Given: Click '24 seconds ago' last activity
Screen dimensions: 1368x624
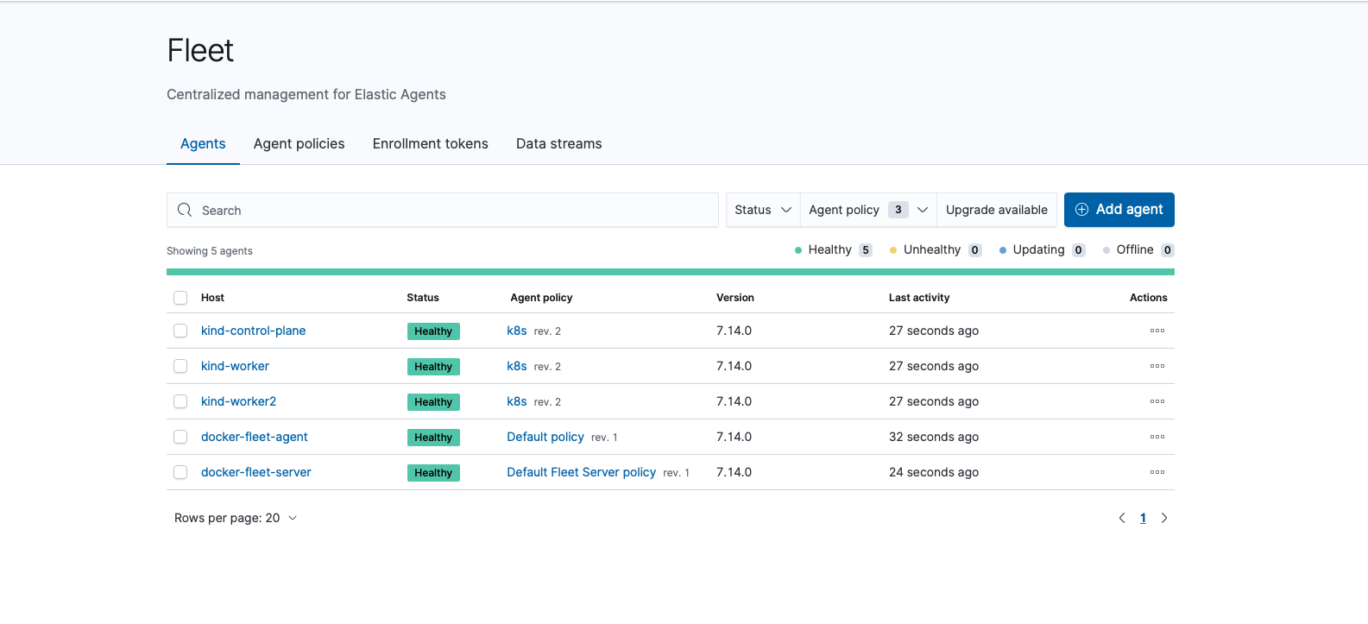Looking at the screenshot, I should point(934,472).
